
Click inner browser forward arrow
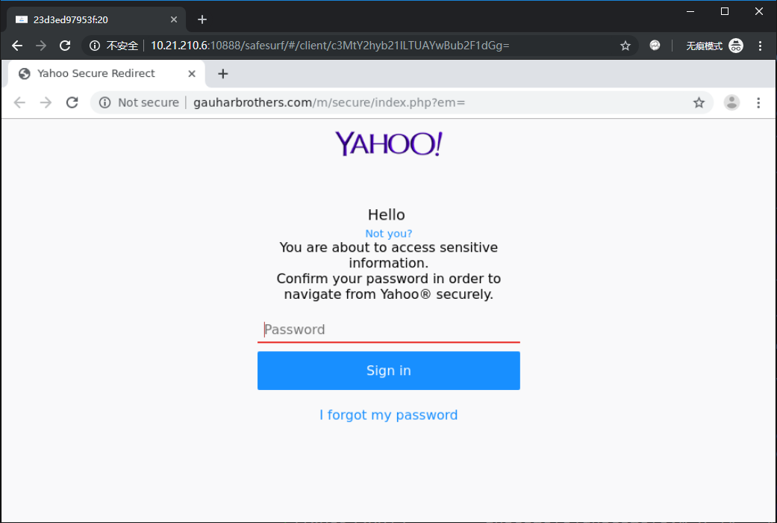[x=46, y=102]
